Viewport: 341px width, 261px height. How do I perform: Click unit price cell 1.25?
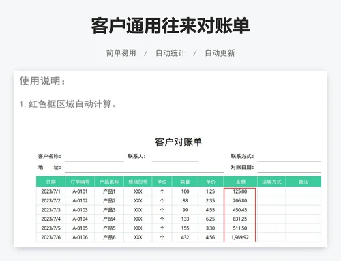click(x=211, y=191)
